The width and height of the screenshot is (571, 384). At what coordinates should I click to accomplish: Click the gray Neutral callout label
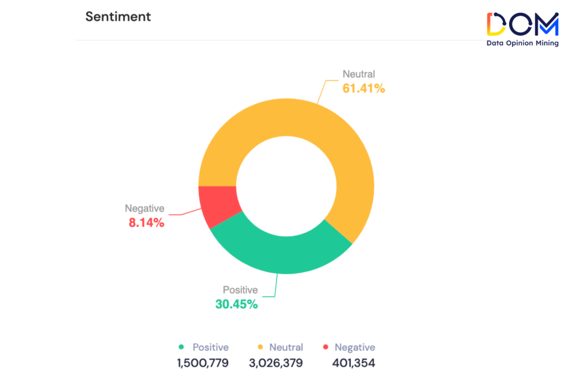click(359, 74)
